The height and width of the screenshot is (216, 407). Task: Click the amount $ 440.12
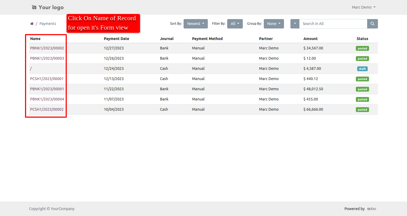[311, 79]
